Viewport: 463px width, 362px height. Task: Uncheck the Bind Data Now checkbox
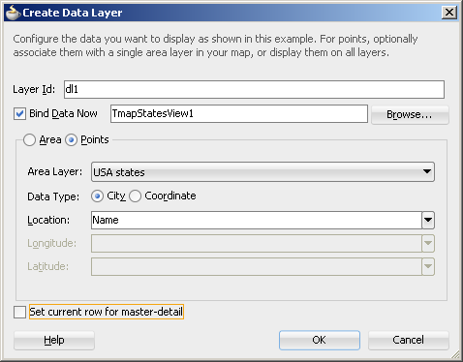point(19,114)
